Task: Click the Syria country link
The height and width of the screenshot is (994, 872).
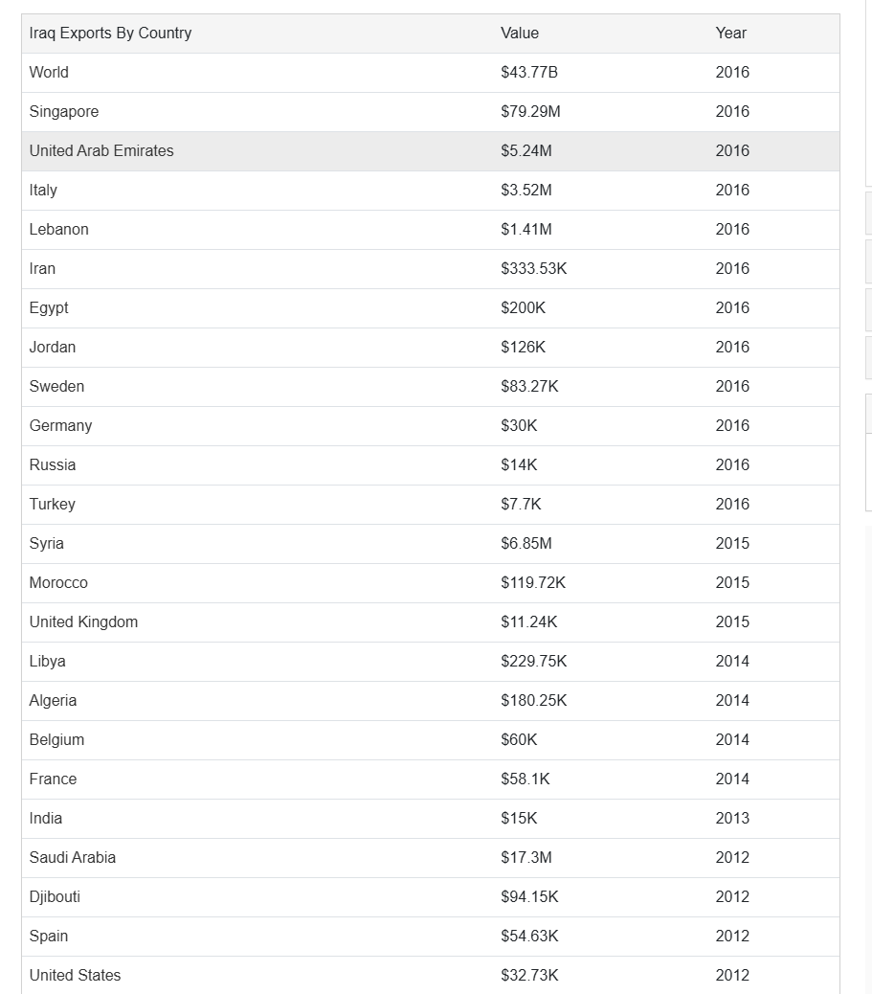Action: coord(47,544)
